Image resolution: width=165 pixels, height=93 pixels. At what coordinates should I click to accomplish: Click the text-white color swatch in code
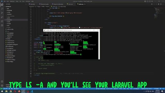pyautogui.click(x=80, y=28)
